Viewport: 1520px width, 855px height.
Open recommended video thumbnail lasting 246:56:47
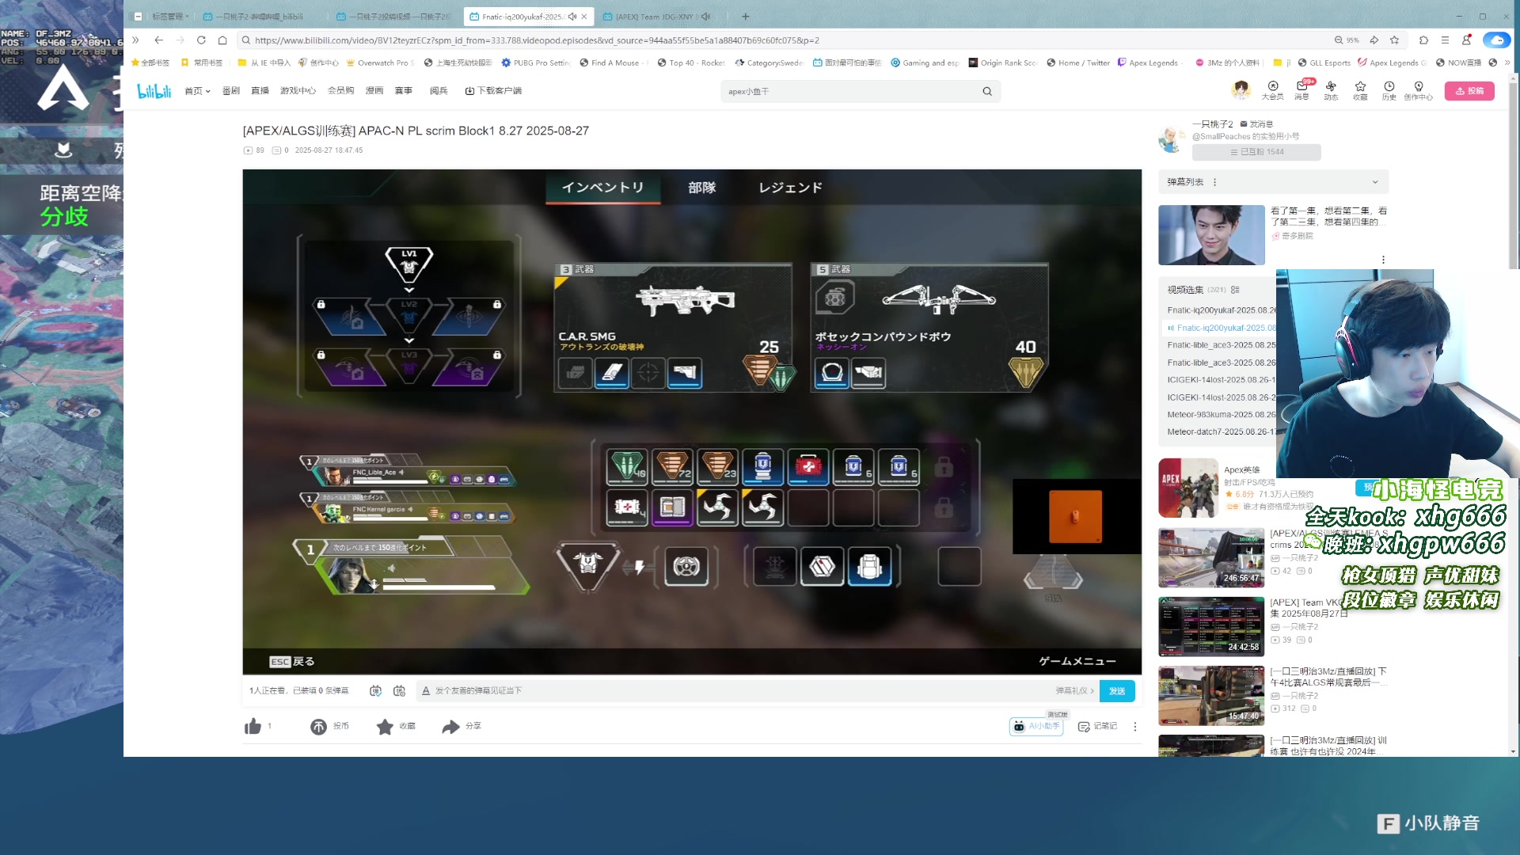(x=1211, y=557)
